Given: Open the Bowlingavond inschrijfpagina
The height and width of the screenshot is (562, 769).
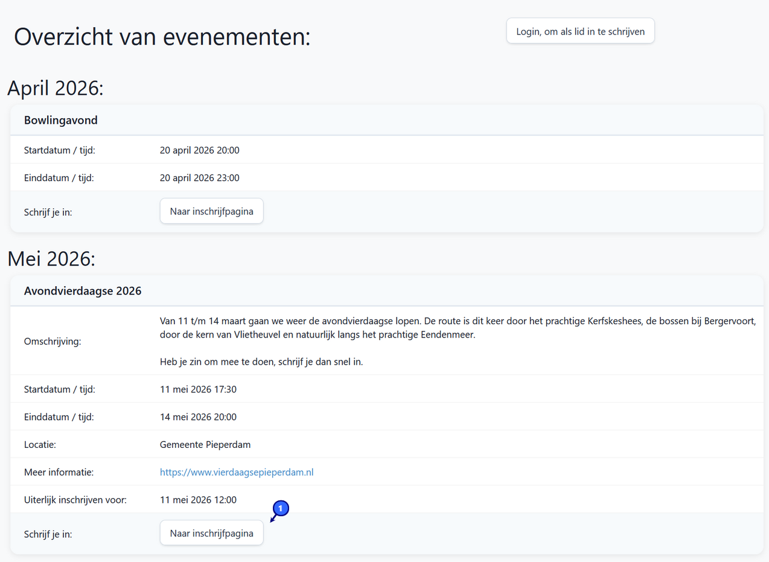Looking at the screenshot, I should [x=211, y=211].
